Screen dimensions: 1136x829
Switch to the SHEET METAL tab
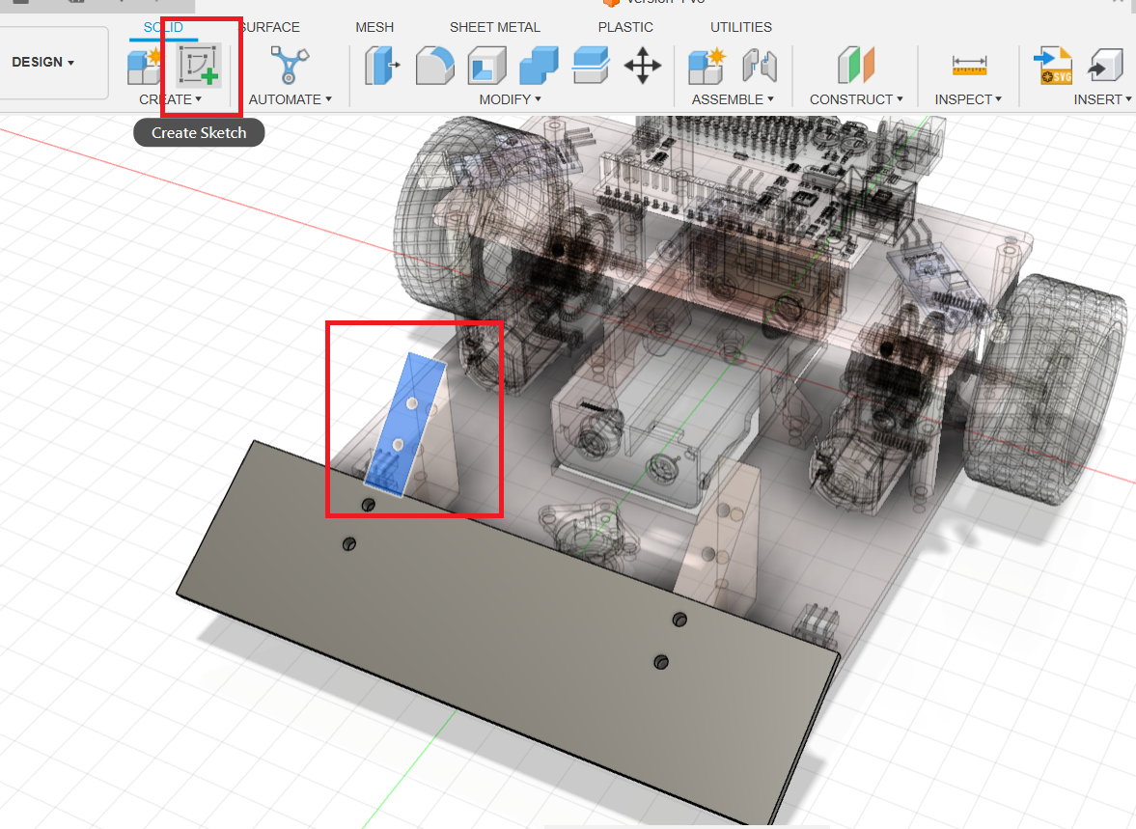[494, 27]
